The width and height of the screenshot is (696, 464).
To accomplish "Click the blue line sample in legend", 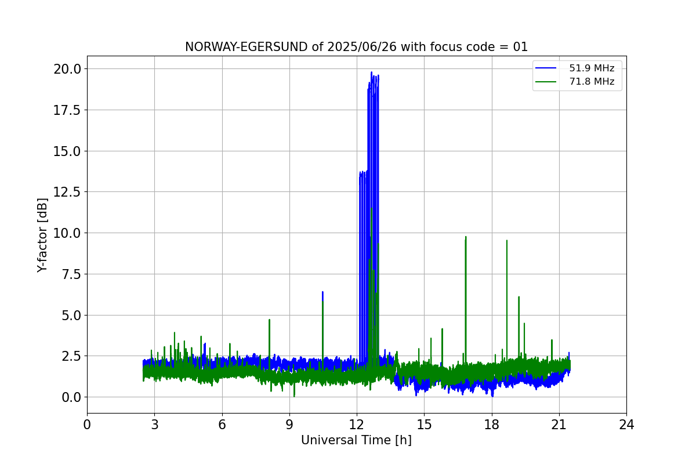I will pos(545,68).
